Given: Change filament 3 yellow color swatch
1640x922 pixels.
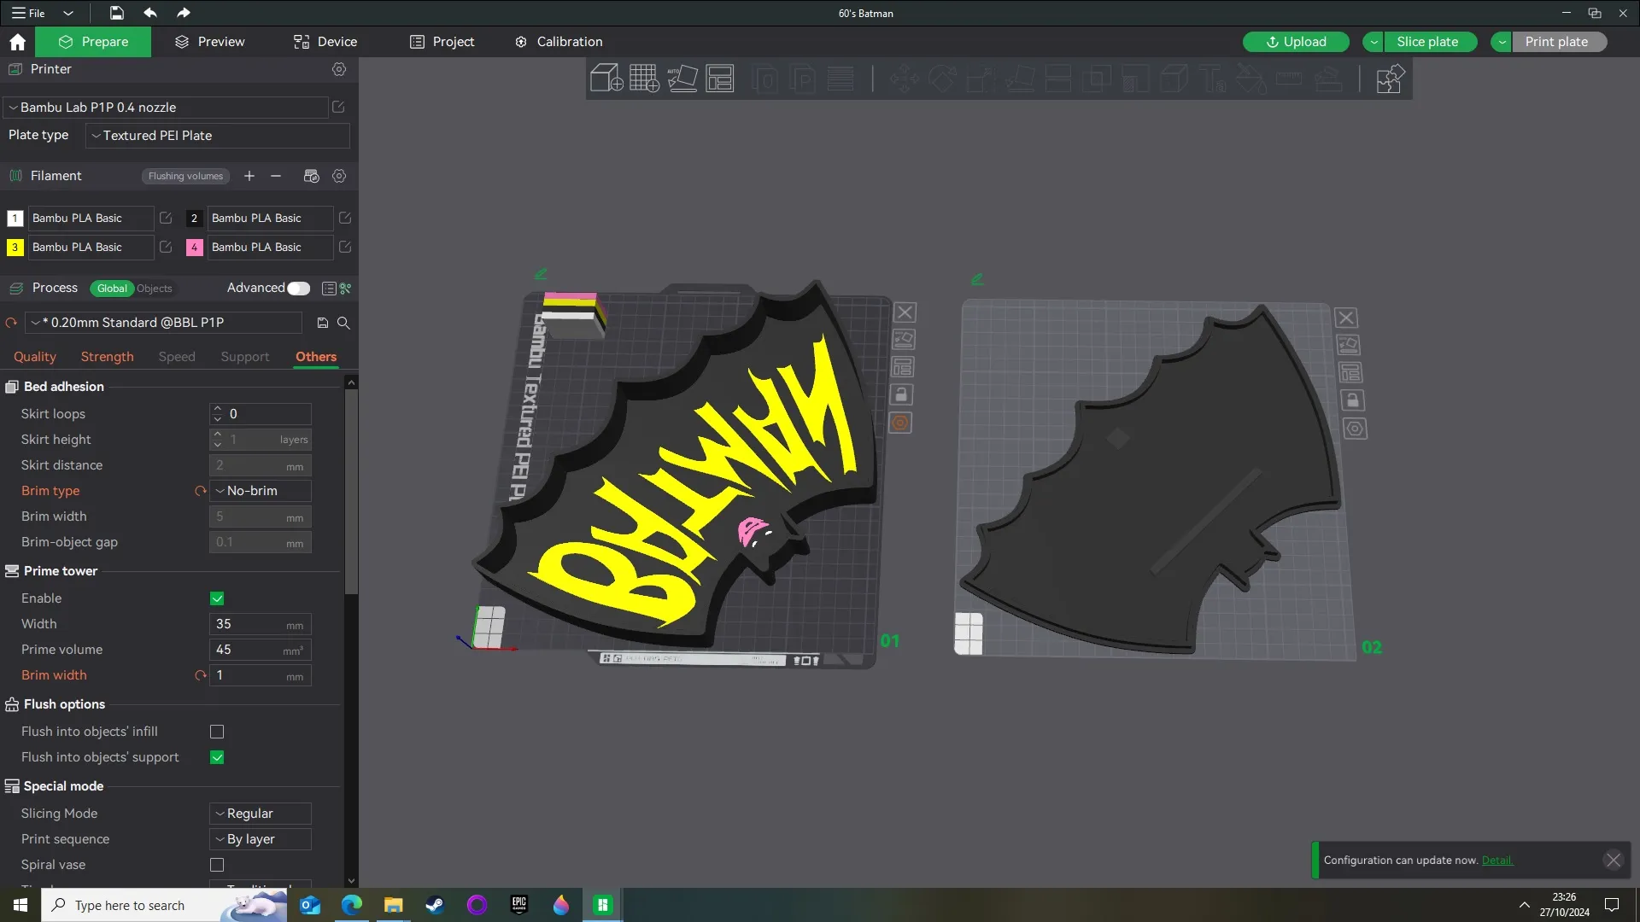Looking at the screenshot, I should [15, 248].
